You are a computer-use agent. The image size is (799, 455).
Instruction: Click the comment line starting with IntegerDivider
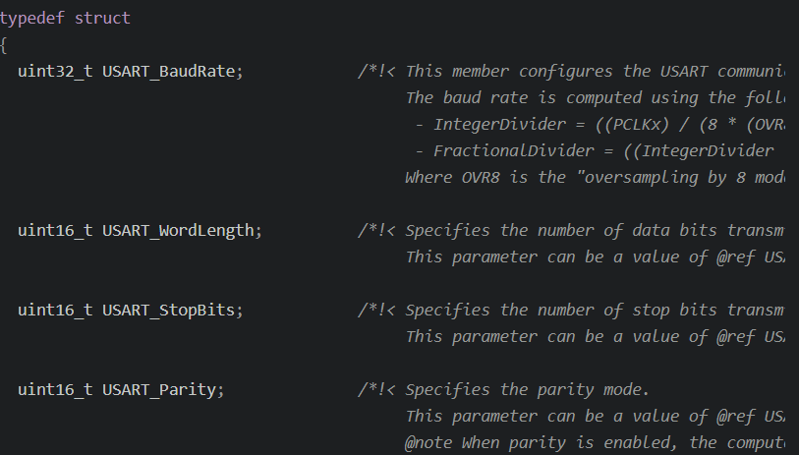tap(600, 125)
